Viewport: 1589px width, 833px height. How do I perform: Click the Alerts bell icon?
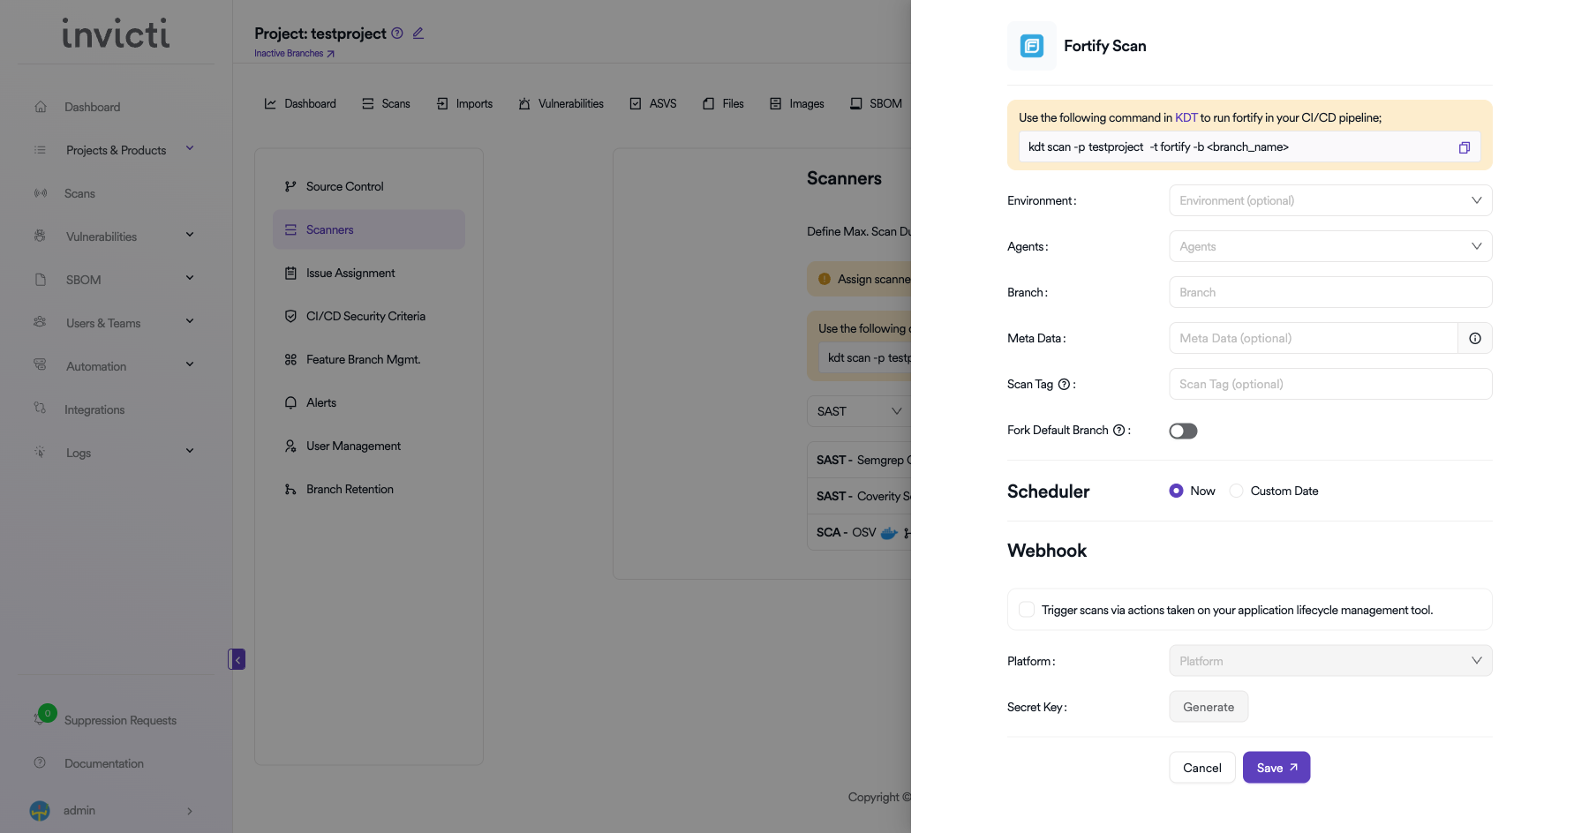(x=290, y=402)
